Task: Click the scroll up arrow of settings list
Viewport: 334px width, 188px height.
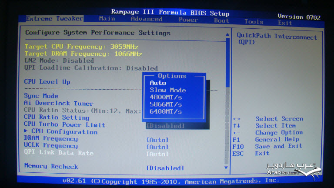Action: point(227,34)
